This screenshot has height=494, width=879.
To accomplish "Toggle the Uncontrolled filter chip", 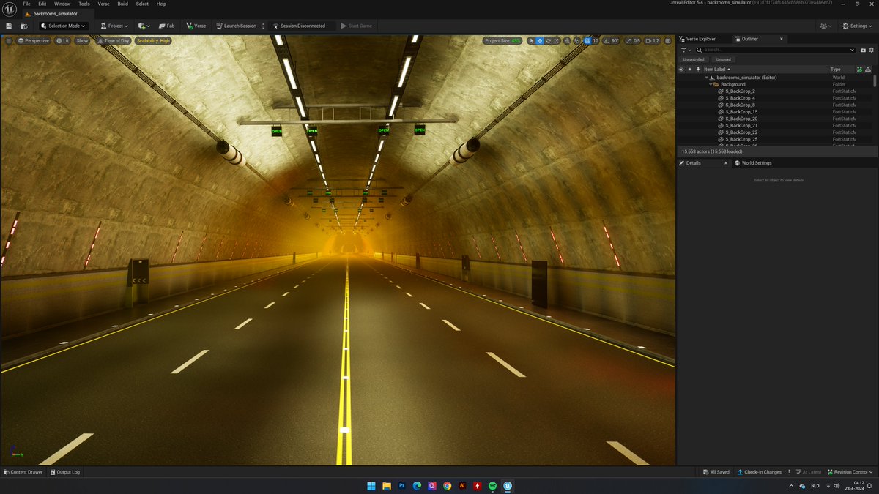I will tap(694, 59).
